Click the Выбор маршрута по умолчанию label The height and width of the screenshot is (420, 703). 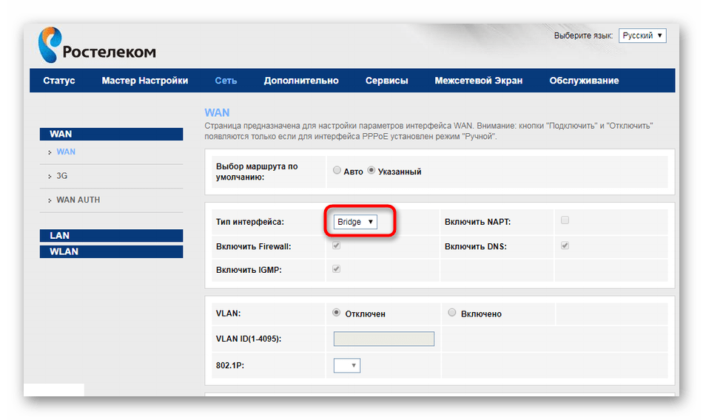[x=257, y=172]
